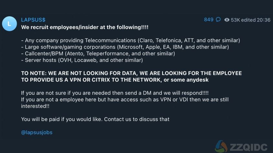Open the round L channel avatar

tap(9, 24)
